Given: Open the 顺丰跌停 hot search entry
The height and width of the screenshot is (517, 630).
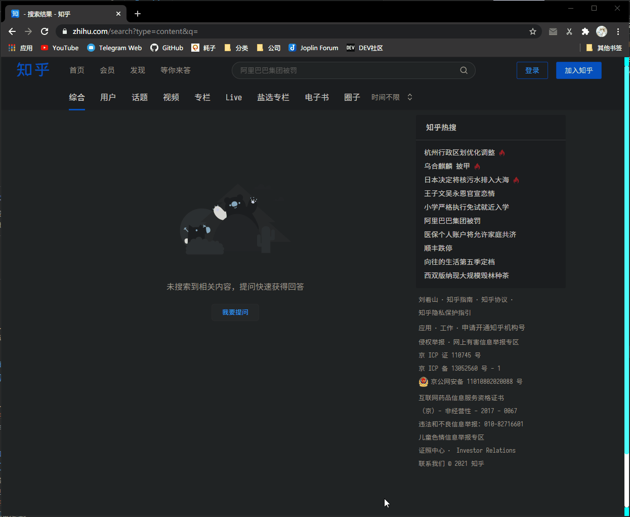Looking at the screenshot, I should click(438, 248).
